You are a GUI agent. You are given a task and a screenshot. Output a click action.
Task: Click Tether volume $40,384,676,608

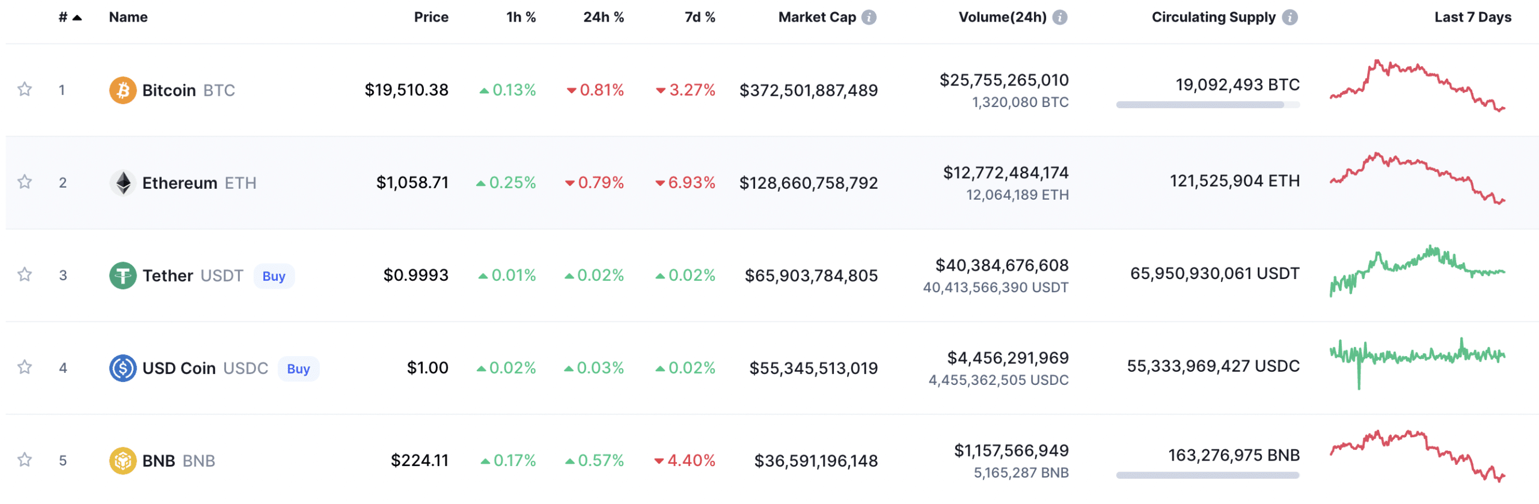tap(1002, 265)
